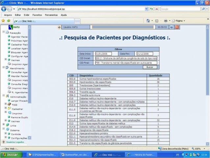Click the 100% zoom level control
210x158 pixels.
[x=198, y=149]
